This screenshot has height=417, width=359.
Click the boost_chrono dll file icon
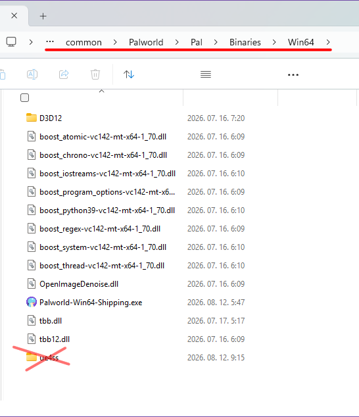(x=32, y=155)
